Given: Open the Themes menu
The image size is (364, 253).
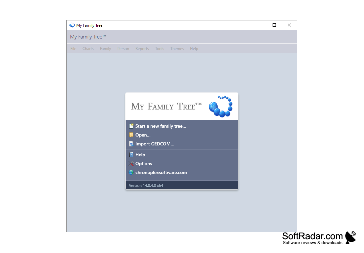Looking at the screenshot, I should coord(177,49).
